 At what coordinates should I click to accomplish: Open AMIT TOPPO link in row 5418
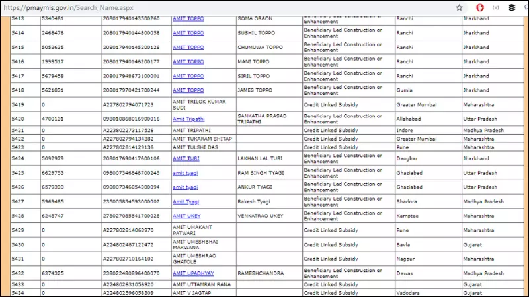click(x=188, y=90)
